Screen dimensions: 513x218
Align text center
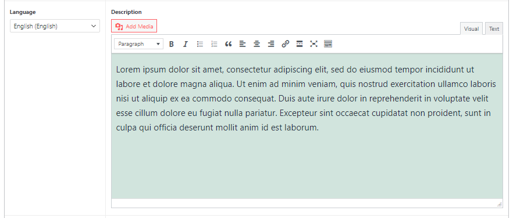pos(257,44)
